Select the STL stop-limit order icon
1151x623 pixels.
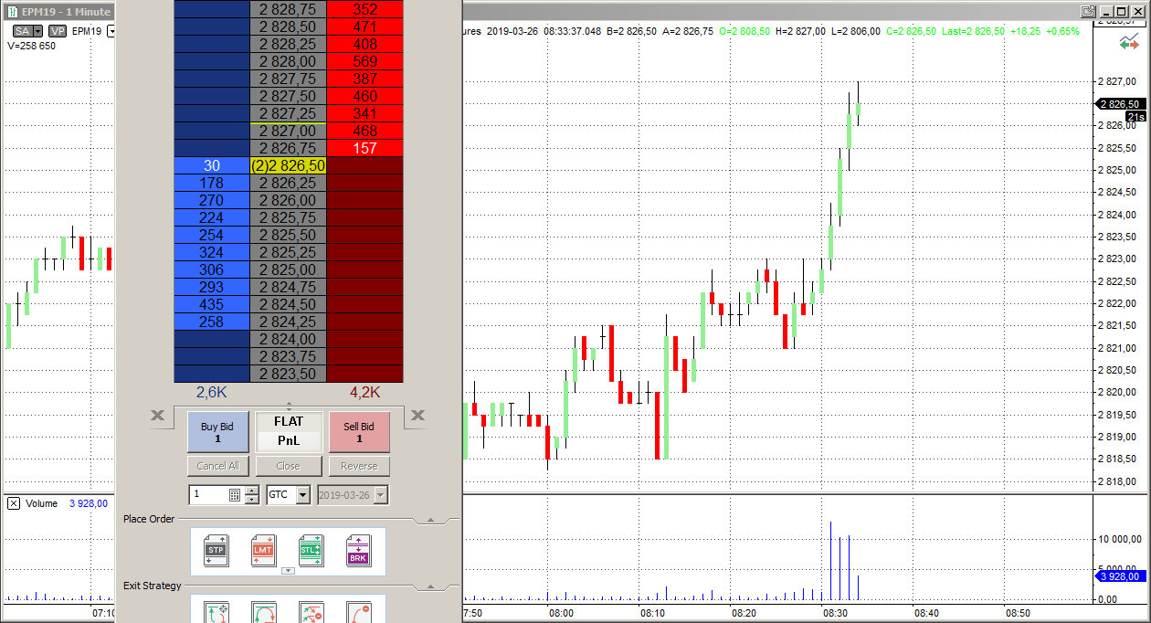coord(311,551)
